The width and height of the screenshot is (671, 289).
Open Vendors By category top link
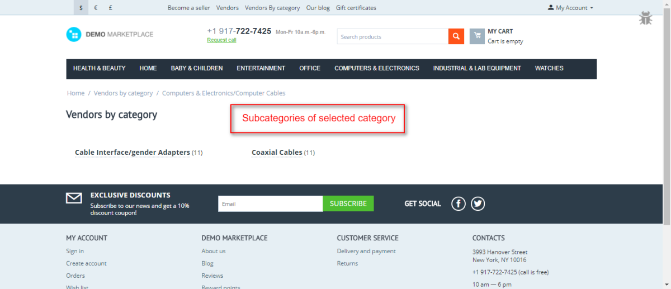pyautogui.click(x=272, y=8)
